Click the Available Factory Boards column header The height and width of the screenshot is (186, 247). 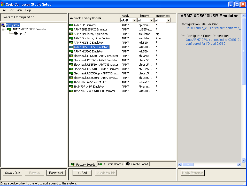point(94,18)
